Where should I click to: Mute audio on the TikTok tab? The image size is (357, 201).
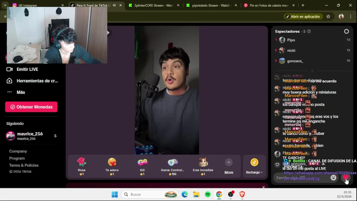coord(114,5)
